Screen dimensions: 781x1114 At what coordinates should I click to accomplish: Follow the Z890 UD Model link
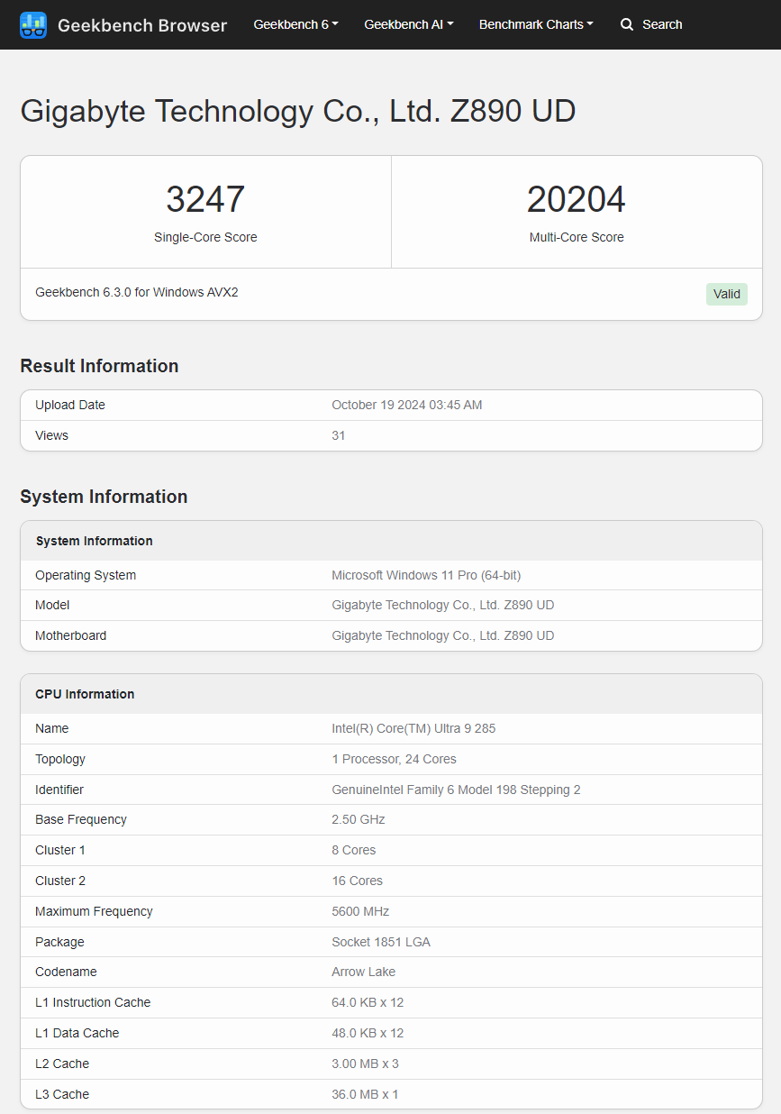point(444,605)
